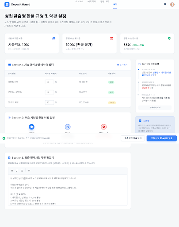Click the green status badge in the 10,000원 row
Screen dimensions: 179x227
[111, 82]
